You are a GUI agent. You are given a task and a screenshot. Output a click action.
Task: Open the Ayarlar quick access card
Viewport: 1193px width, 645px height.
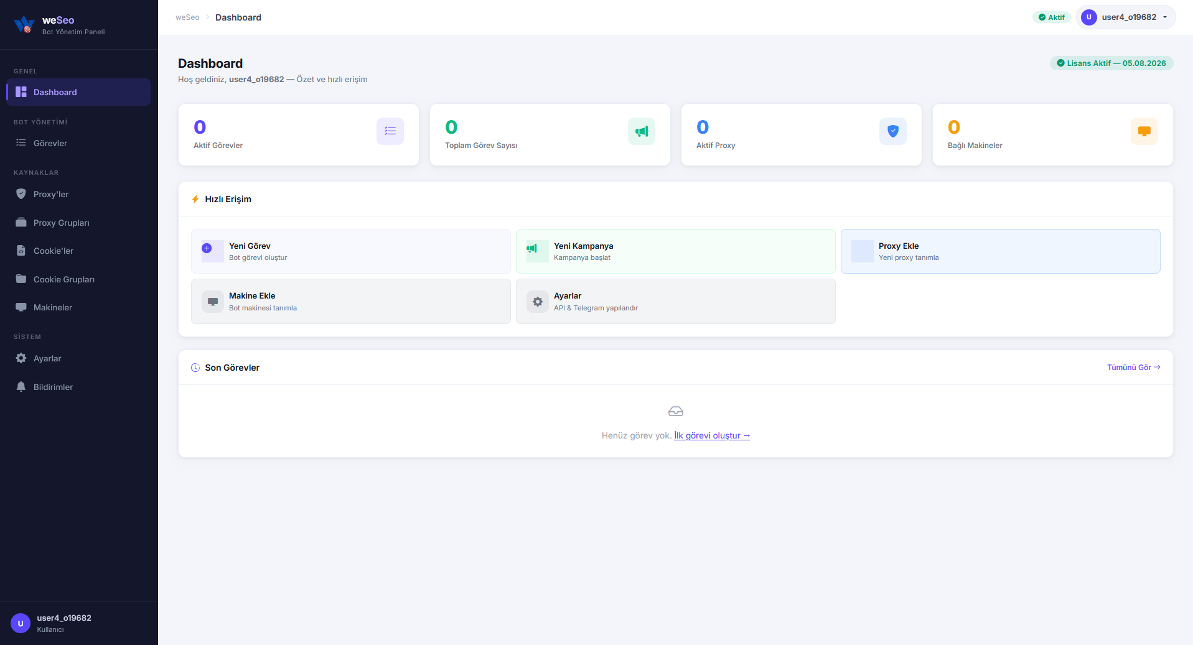coord(676,302)
